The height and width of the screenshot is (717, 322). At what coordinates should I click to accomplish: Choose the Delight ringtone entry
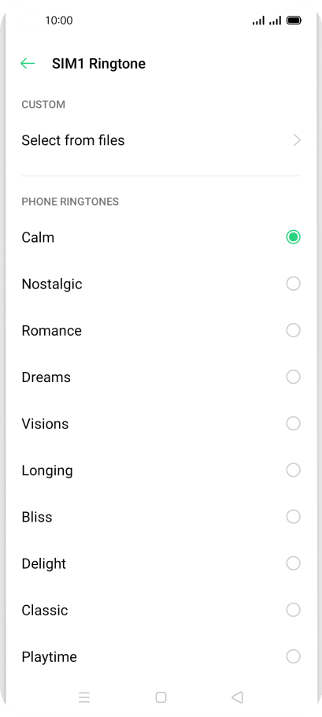[161, 563]
